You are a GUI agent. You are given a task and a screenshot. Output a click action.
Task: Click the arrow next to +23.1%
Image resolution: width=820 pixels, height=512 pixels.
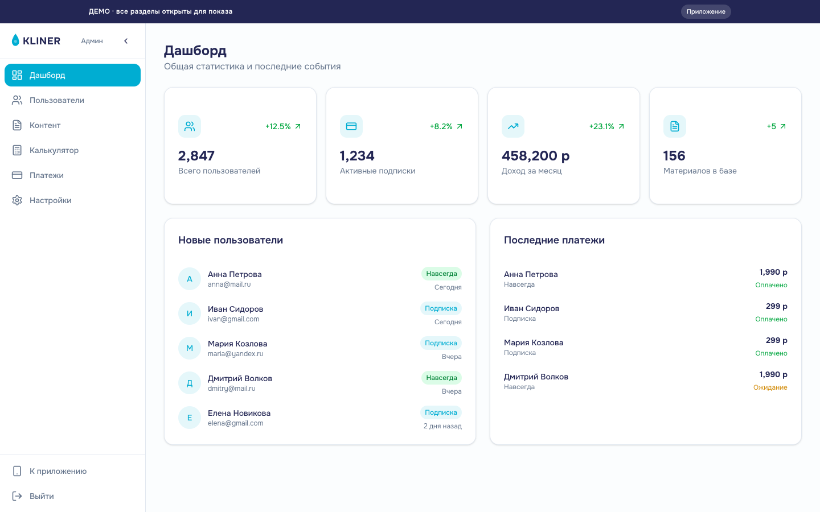coord(621,126)
